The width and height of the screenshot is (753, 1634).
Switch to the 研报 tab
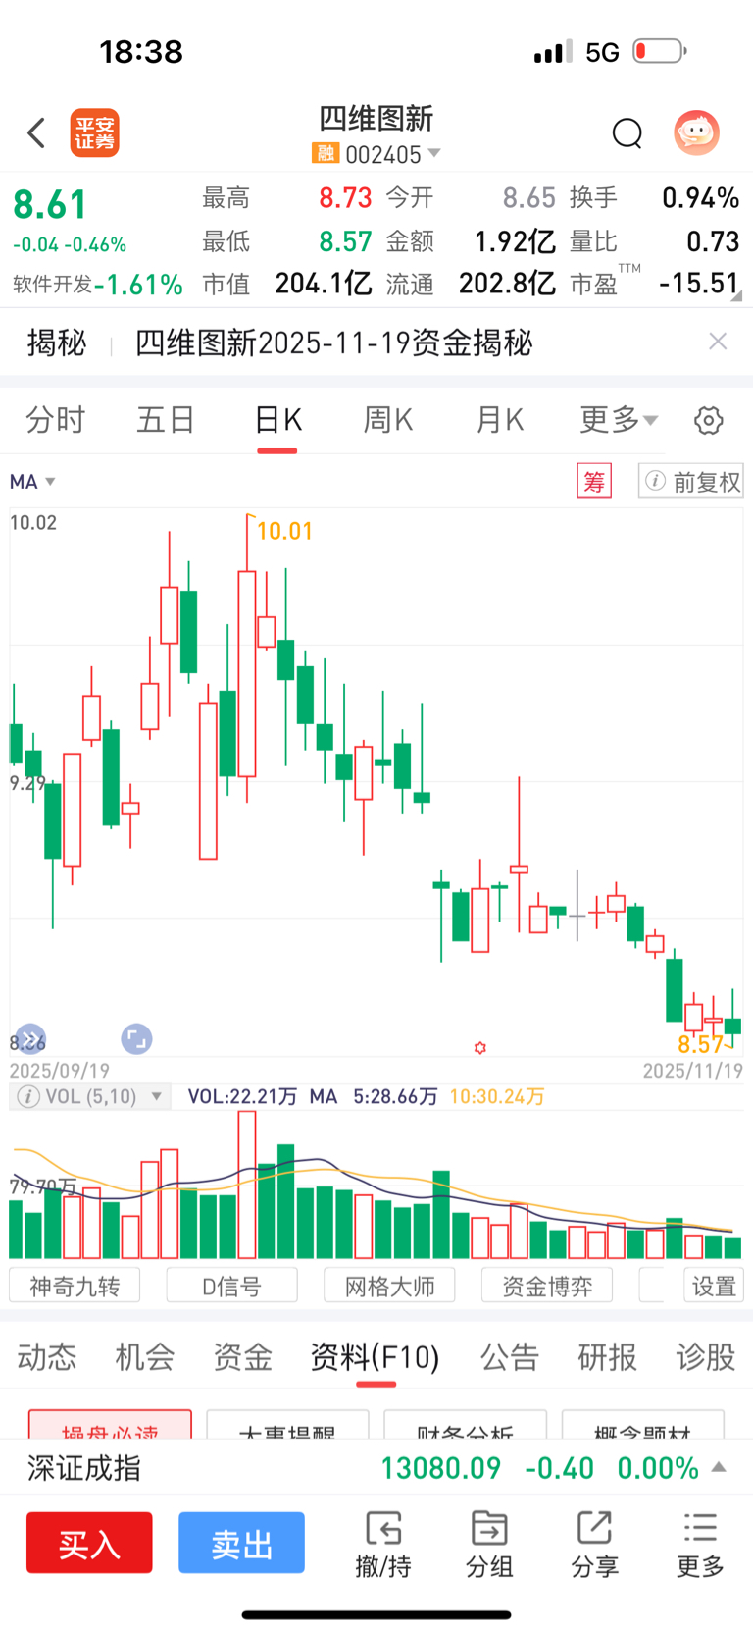pos(608,1357)
